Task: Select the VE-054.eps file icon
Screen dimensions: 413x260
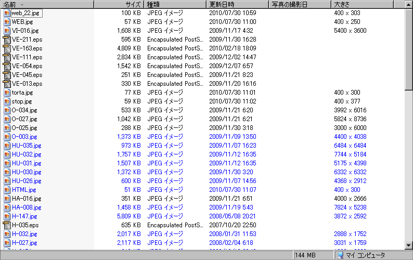Action: pos(7,66)
